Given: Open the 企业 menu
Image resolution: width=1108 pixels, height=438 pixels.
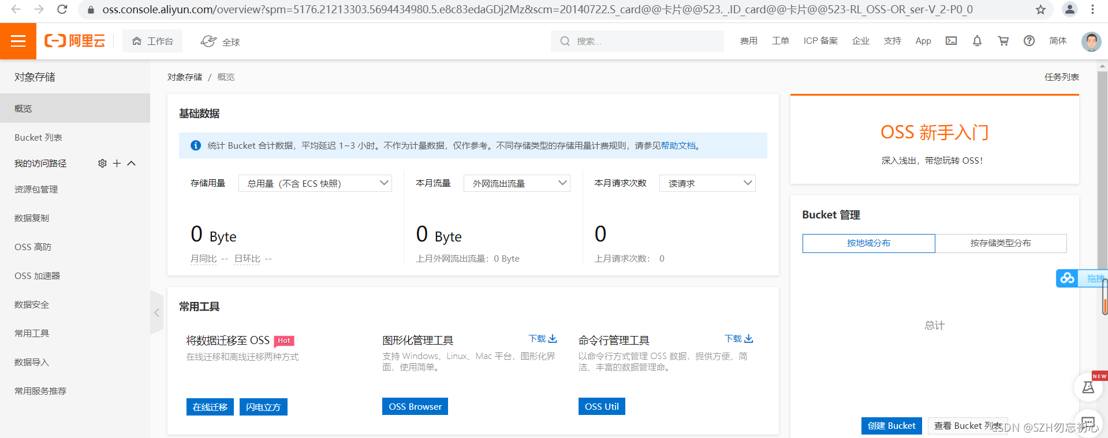Looking at the screenshot, I should [x=861, y=41].
